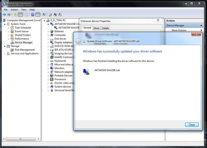This screenshot has height=148, width=207.
Task: Select the Computer device category
Action: pos(60,35)
